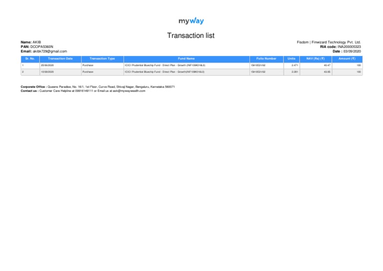Click the 'Amount (₹)' column header
Viewport: 383px width, 271px height.
347,59
